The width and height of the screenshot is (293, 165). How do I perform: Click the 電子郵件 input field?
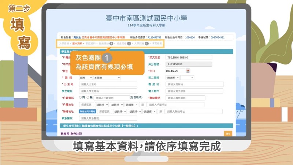(190, 91)
